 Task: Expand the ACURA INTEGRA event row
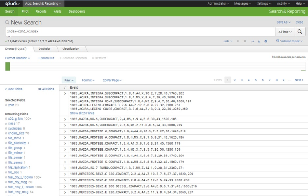(65, 94)
